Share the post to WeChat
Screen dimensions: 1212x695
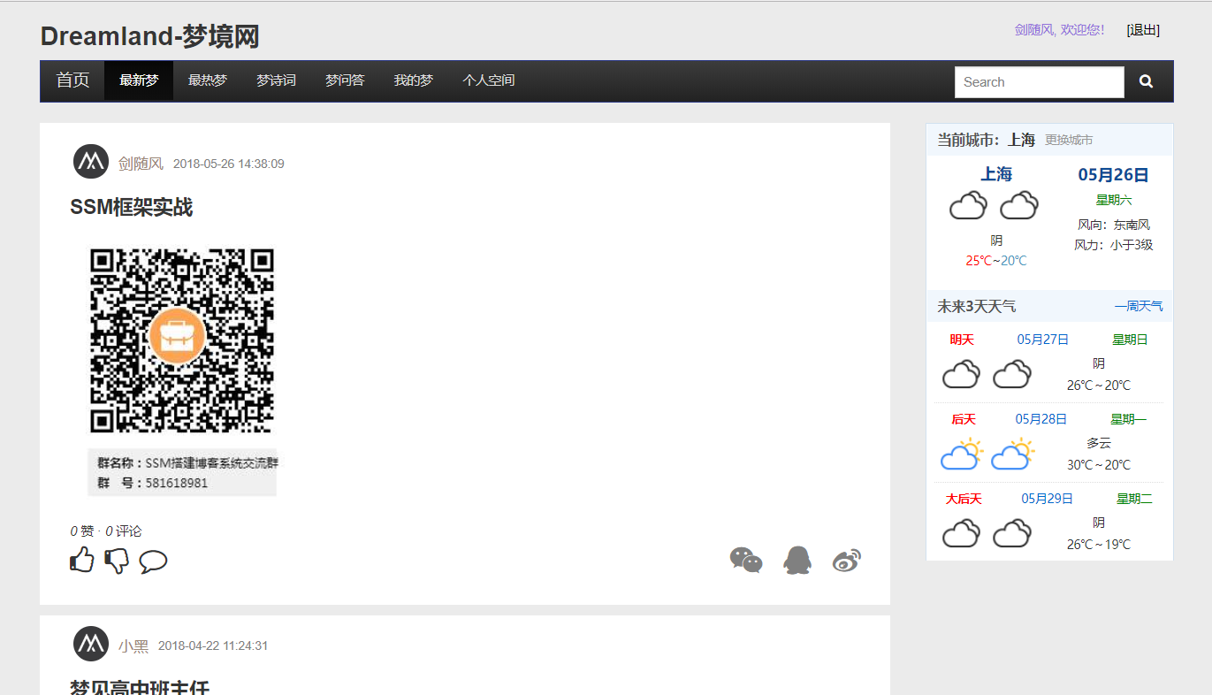(x=746, y=560)
